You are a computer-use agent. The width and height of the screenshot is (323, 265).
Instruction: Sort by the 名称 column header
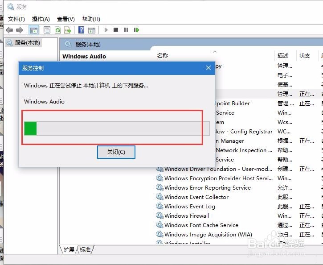[163, 55]
